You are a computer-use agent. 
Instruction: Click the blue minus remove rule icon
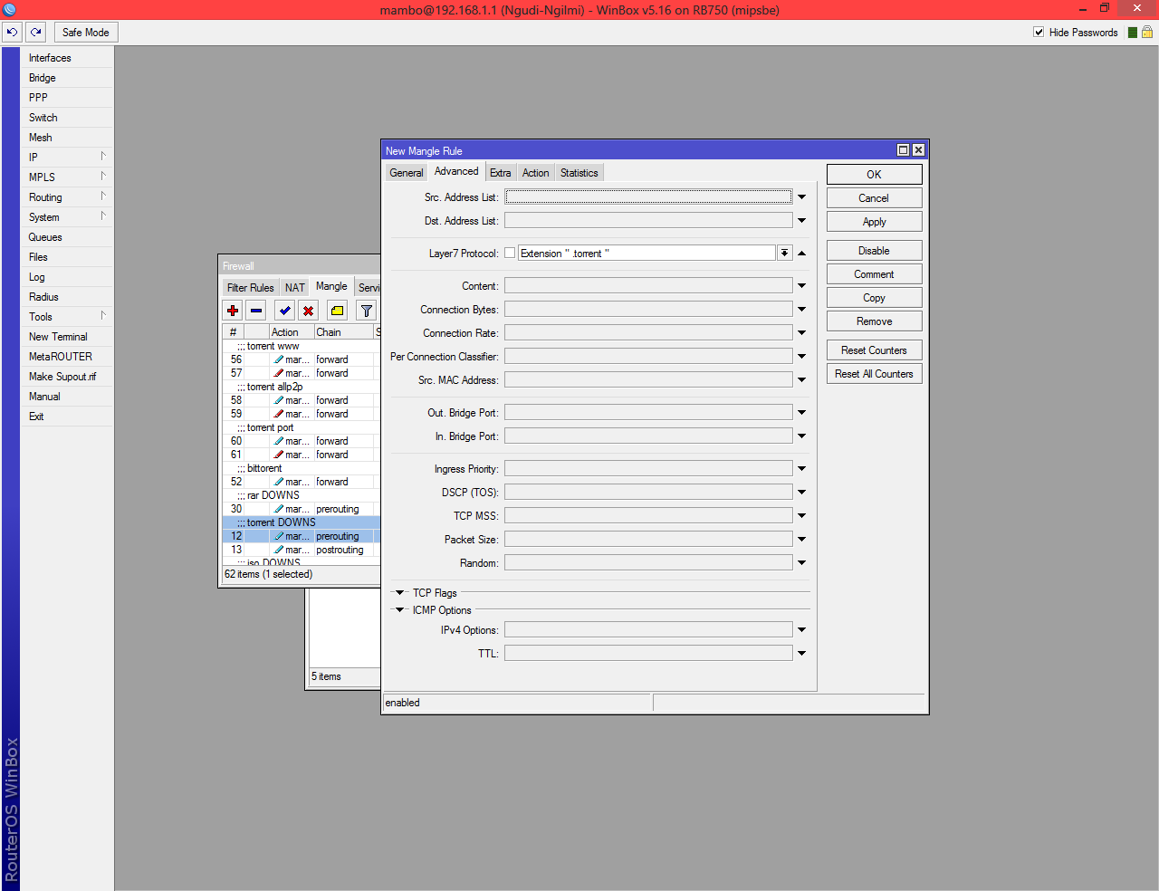click(x=256, y=311)
